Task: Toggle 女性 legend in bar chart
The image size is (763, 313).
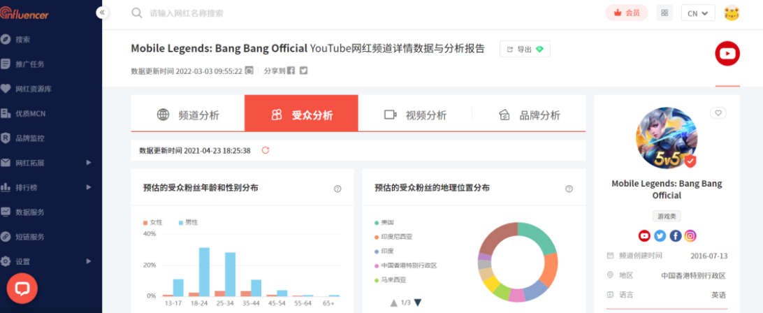Action: click(153, 222)
